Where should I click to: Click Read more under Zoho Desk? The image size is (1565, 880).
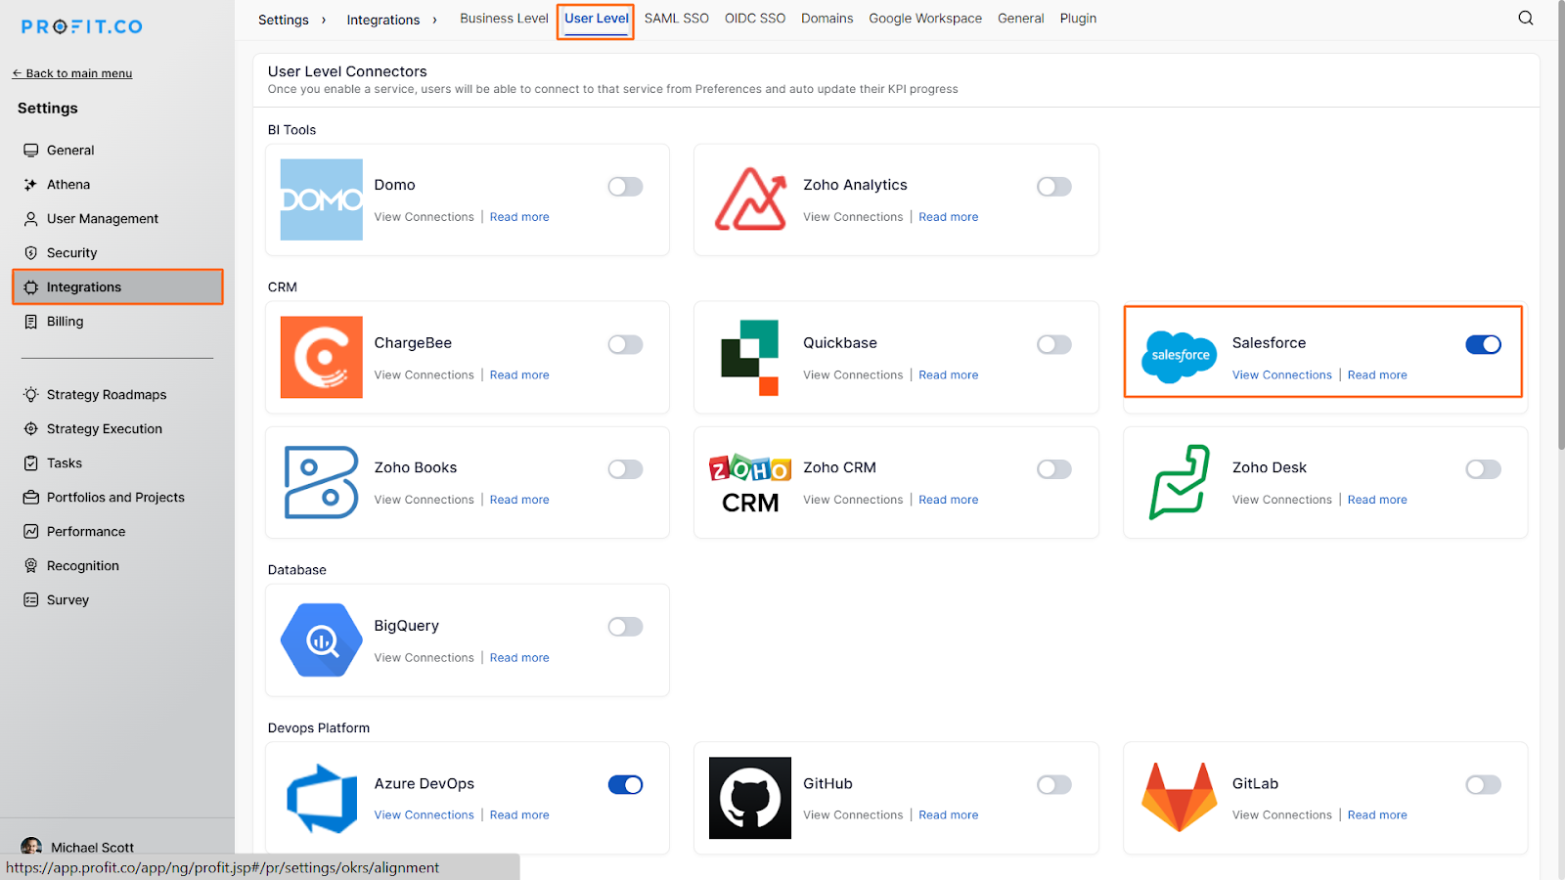pyautogui.click(x=1377, y=500)
